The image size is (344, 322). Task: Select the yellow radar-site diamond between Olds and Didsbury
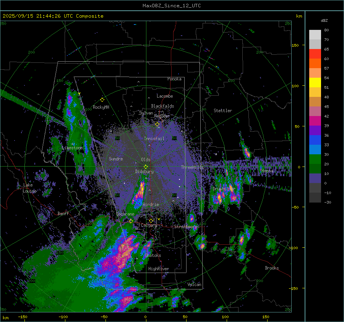146,167
